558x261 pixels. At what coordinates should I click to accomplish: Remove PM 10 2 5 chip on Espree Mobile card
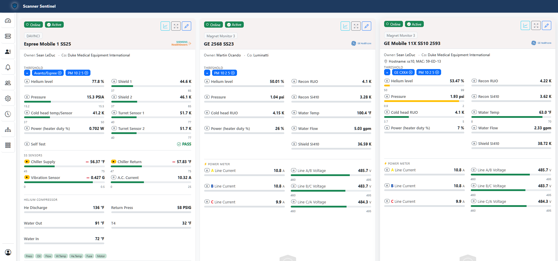coord(86,73)
